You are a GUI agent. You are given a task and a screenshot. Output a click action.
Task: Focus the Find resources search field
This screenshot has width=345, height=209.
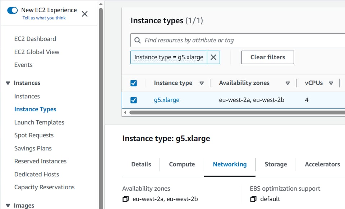pyautogui.click(x=238, y=41)
